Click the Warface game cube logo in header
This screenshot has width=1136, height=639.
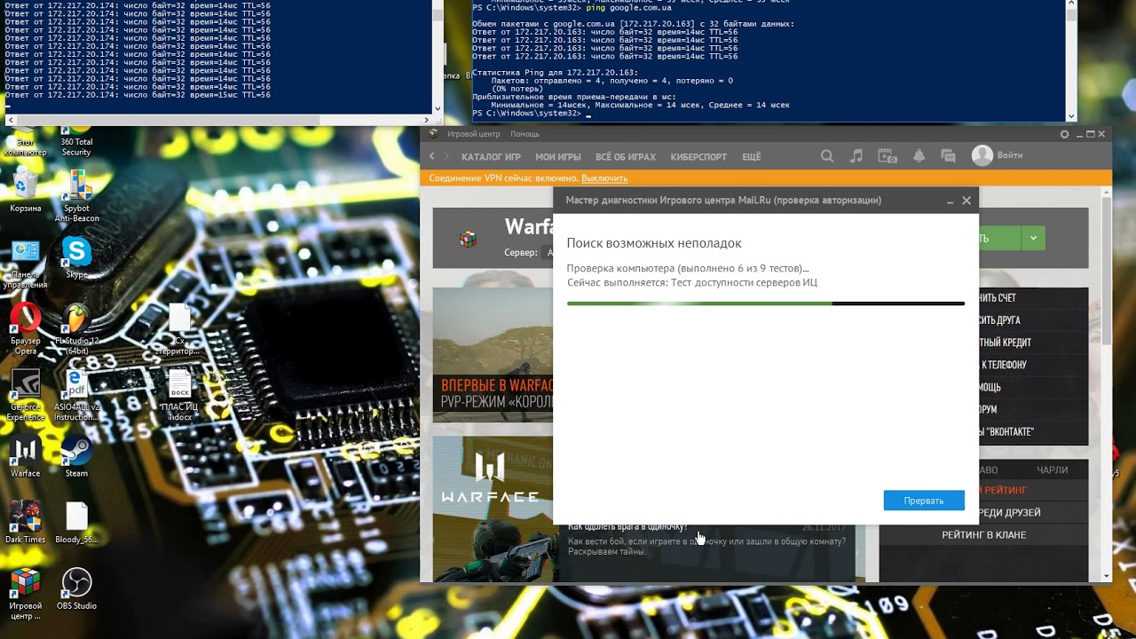(468, 239)
